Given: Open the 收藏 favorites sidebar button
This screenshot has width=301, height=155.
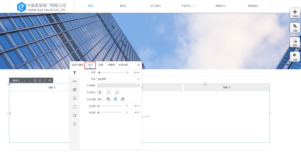Looking at the screenshot, I should [x=295, y=56].
